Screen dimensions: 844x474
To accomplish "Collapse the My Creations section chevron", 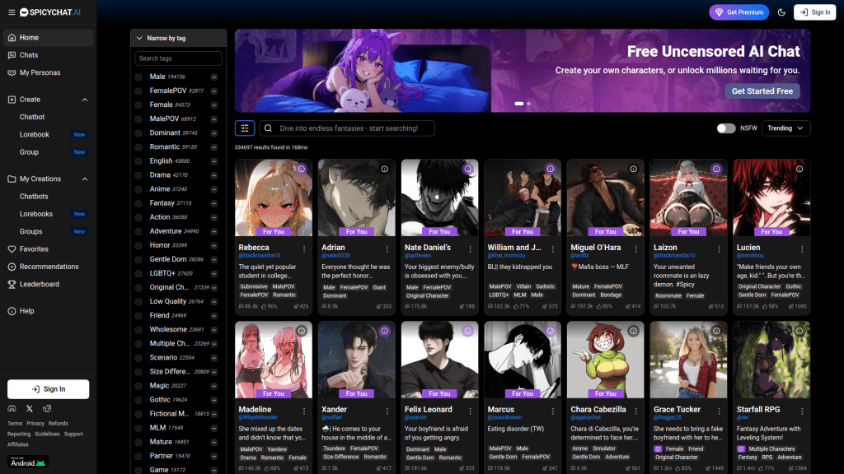I will coord(85,179).
